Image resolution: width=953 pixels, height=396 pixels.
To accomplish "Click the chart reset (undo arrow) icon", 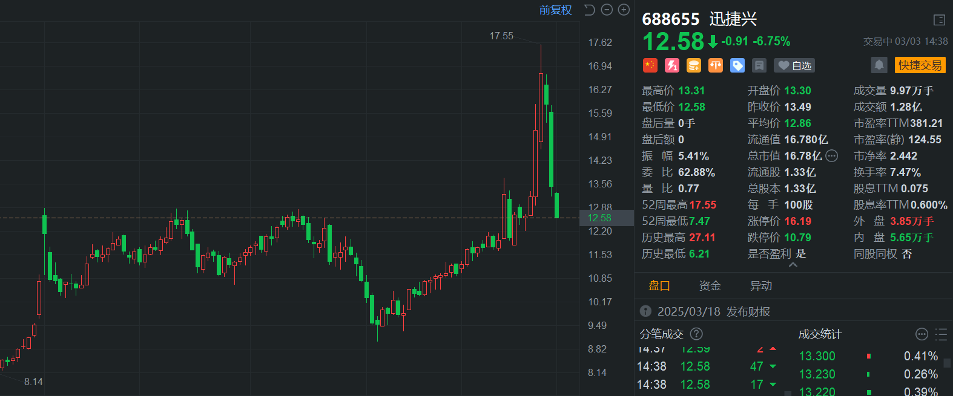I will [589, 10].
